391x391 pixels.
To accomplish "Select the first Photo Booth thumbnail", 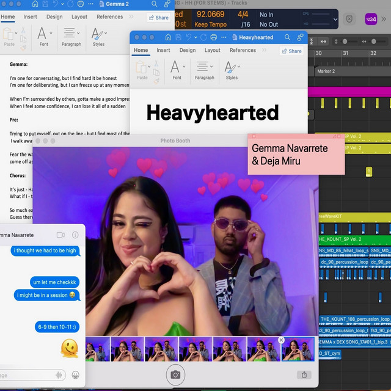I will [x=98, y=349].
